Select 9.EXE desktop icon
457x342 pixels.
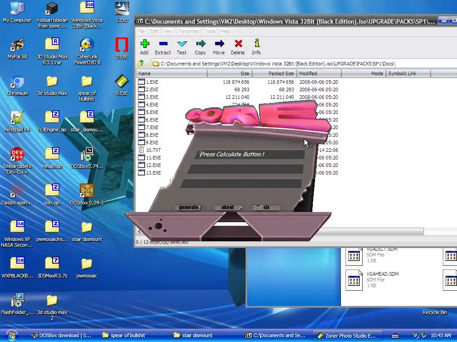pyautogui.click(x=121, y=85)
